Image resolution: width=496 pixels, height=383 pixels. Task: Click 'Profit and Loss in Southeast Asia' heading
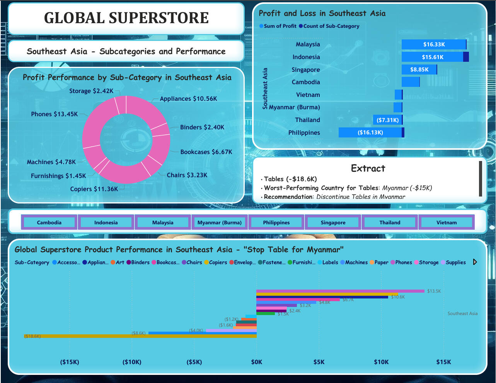point(322,14)
